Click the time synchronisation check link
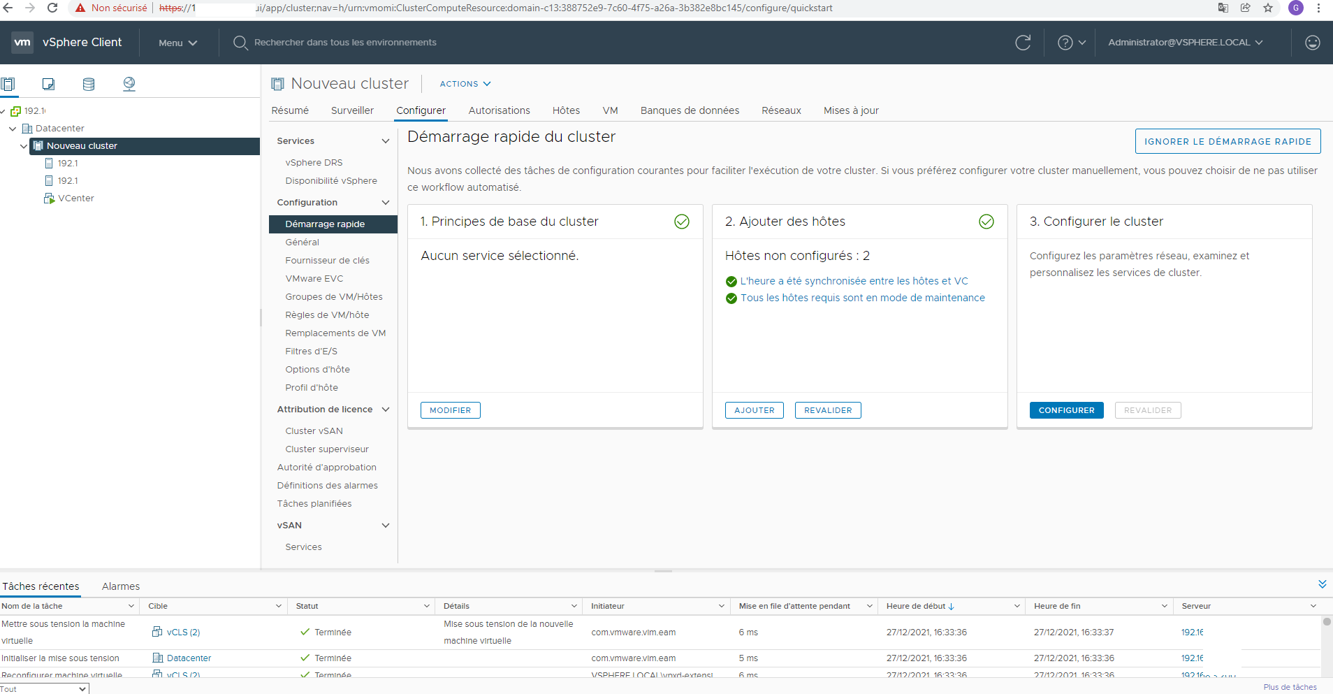This screenshot has height=694, width=1333. [854, 281]
